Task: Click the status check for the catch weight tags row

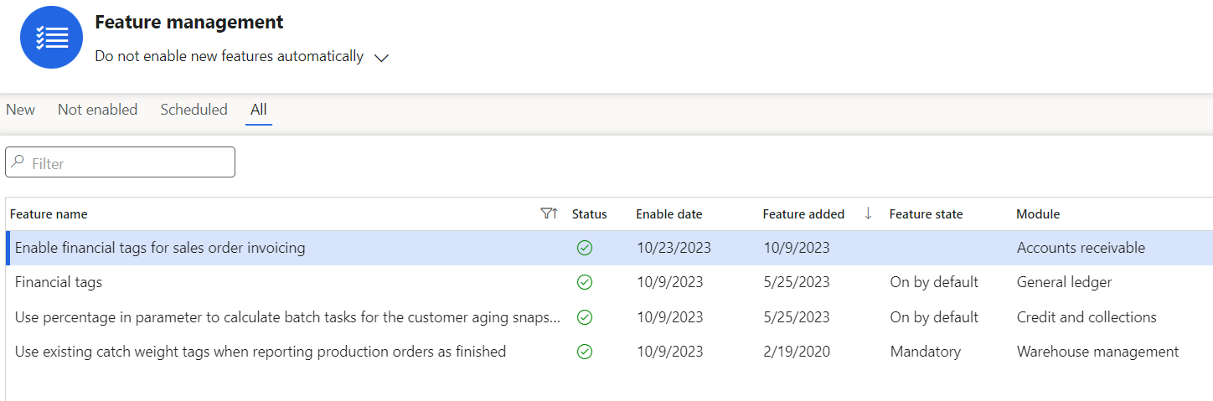Action: (585, 352)
